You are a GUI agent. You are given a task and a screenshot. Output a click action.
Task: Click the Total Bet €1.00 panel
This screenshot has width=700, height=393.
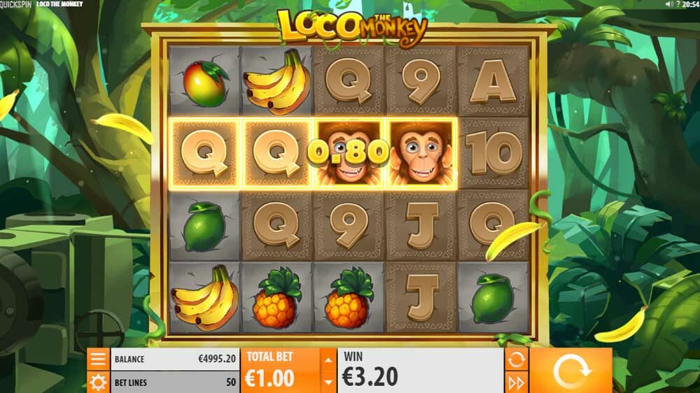pyautogui.click(x=281, y=371)
